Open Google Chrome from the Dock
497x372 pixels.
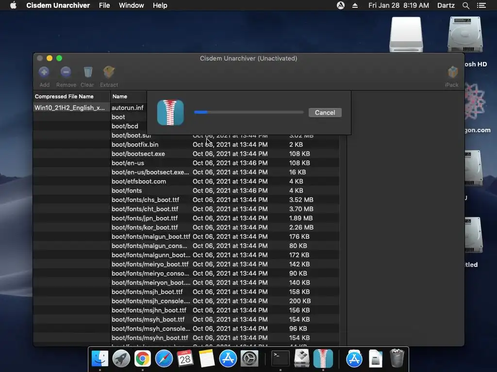point(142,358)
